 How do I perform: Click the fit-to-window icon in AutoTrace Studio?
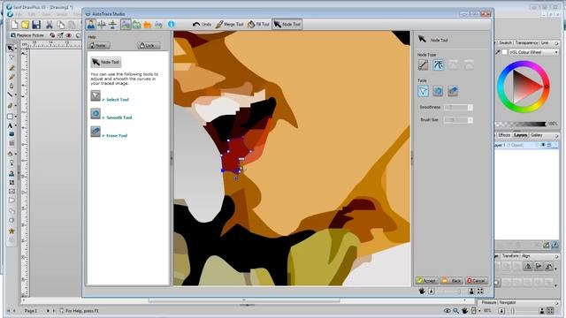pos(480,291)
